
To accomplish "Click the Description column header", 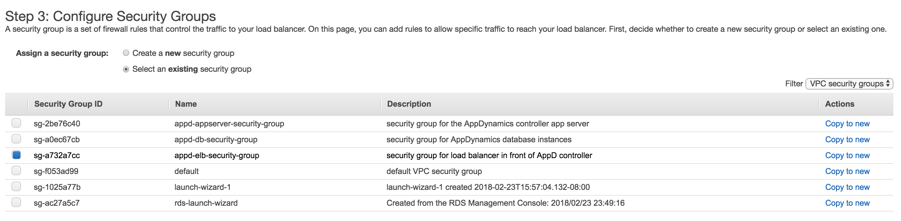I will pos(409,104).
